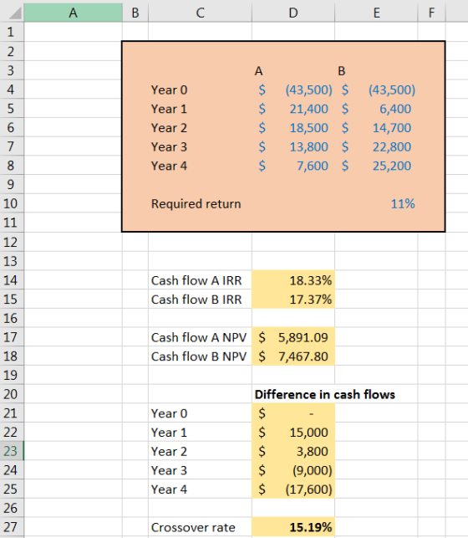Screen dimensions: 468x538
Task: Click column heading 'A' in row 3
Action: [259, 71]
